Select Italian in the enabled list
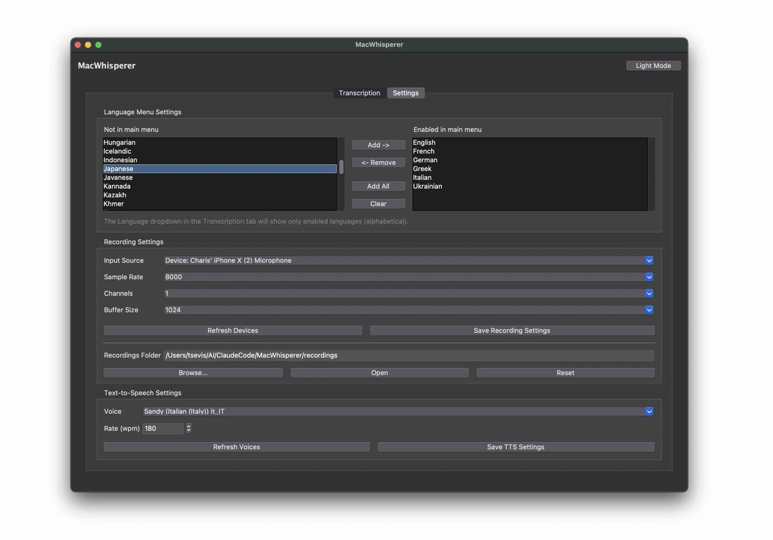Image resolution: width=773 pixels, height=540 pixels. pyautogui.click(x=530, y=177)
